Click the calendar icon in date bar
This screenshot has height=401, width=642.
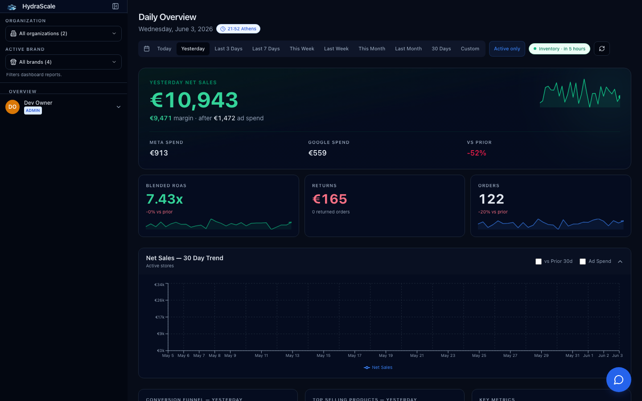click(x=147, y=49)
